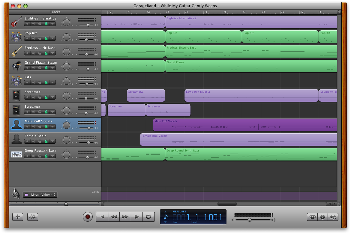Image resolution: width=351 pixels, height=234 pixels.
Task: Click the timeline zoom slider handle
Action: (66, 204)
